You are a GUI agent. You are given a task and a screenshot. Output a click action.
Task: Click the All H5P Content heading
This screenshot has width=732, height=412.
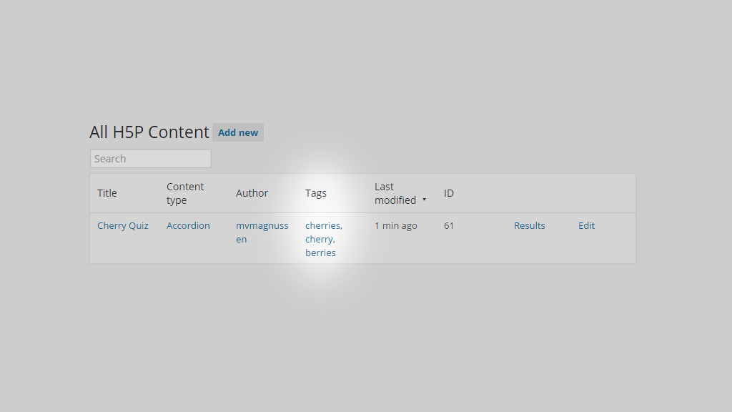(149, 132)
